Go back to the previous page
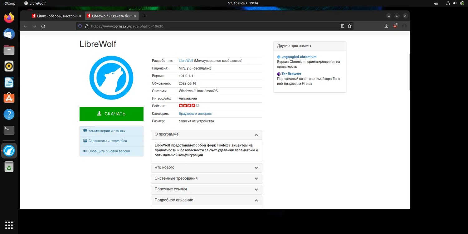 tap(26, 26)
